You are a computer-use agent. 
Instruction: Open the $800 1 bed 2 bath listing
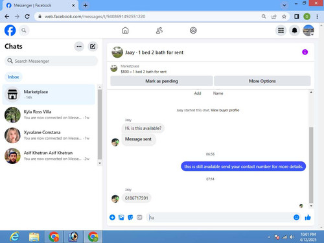point(143,72)
